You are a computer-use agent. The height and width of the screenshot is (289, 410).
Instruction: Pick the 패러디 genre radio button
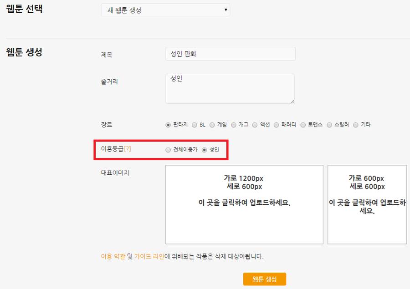pos(277,125)
